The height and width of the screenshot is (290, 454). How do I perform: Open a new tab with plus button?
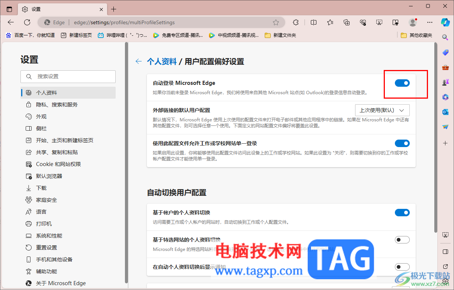[x=113, y=9]
